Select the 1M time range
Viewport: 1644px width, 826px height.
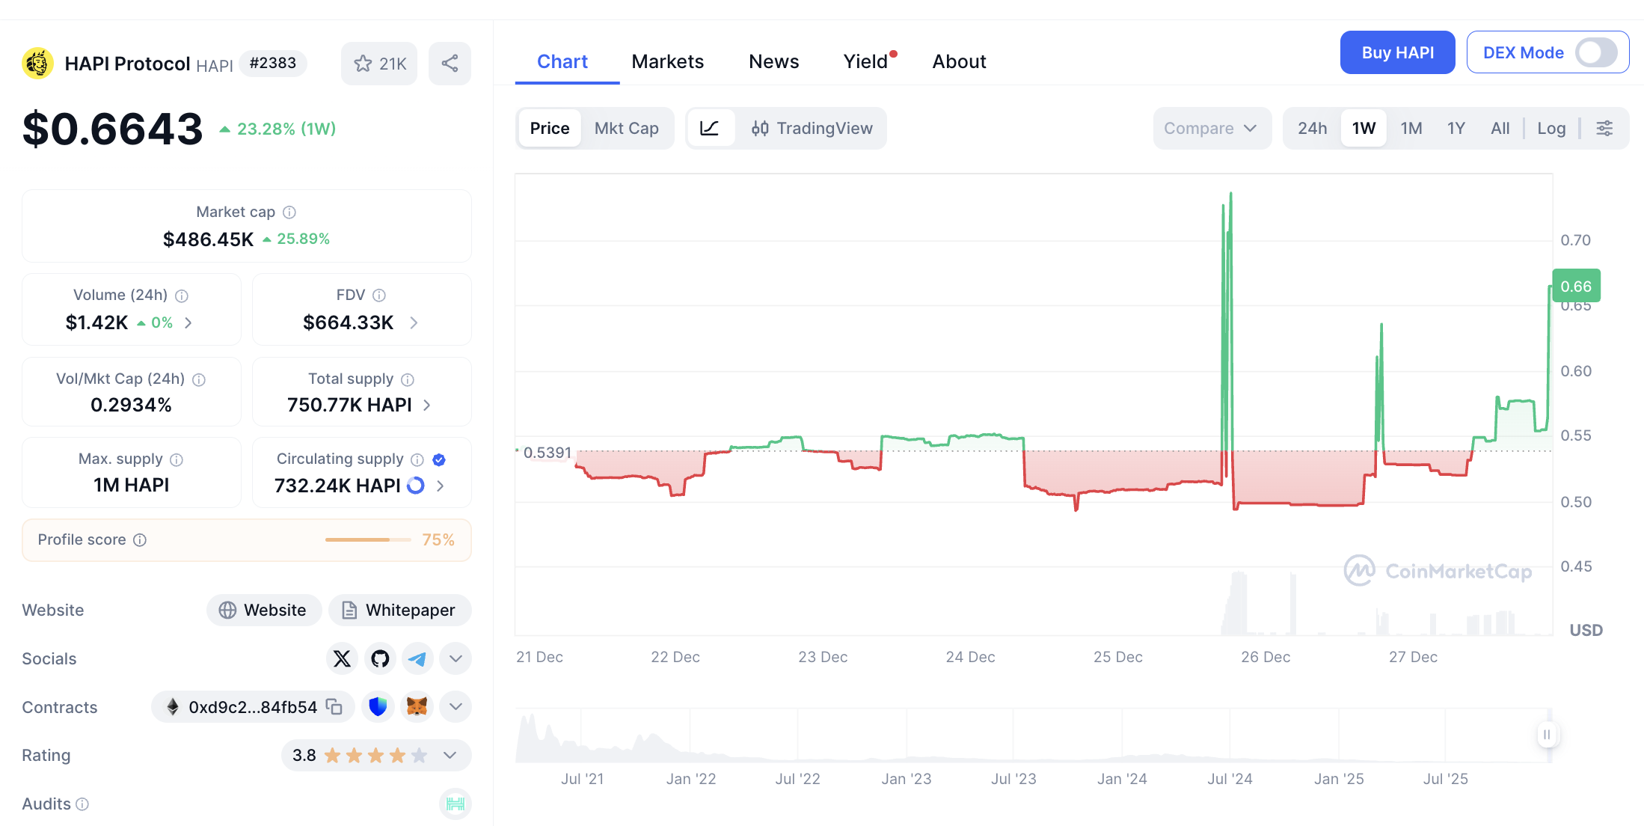coord(1411,128)
